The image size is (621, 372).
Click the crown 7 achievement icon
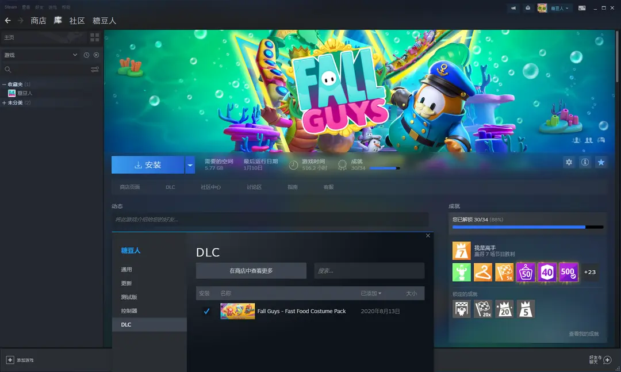[x=461, y=251]
